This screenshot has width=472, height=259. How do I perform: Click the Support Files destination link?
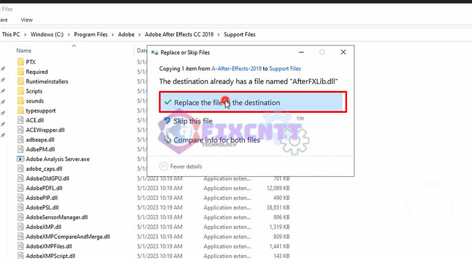click(286, 68)
